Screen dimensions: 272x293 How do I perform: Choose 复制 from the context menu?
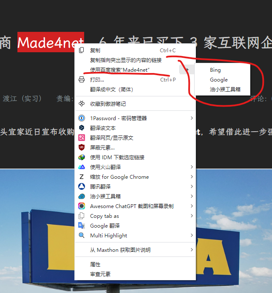pos(135,50)
